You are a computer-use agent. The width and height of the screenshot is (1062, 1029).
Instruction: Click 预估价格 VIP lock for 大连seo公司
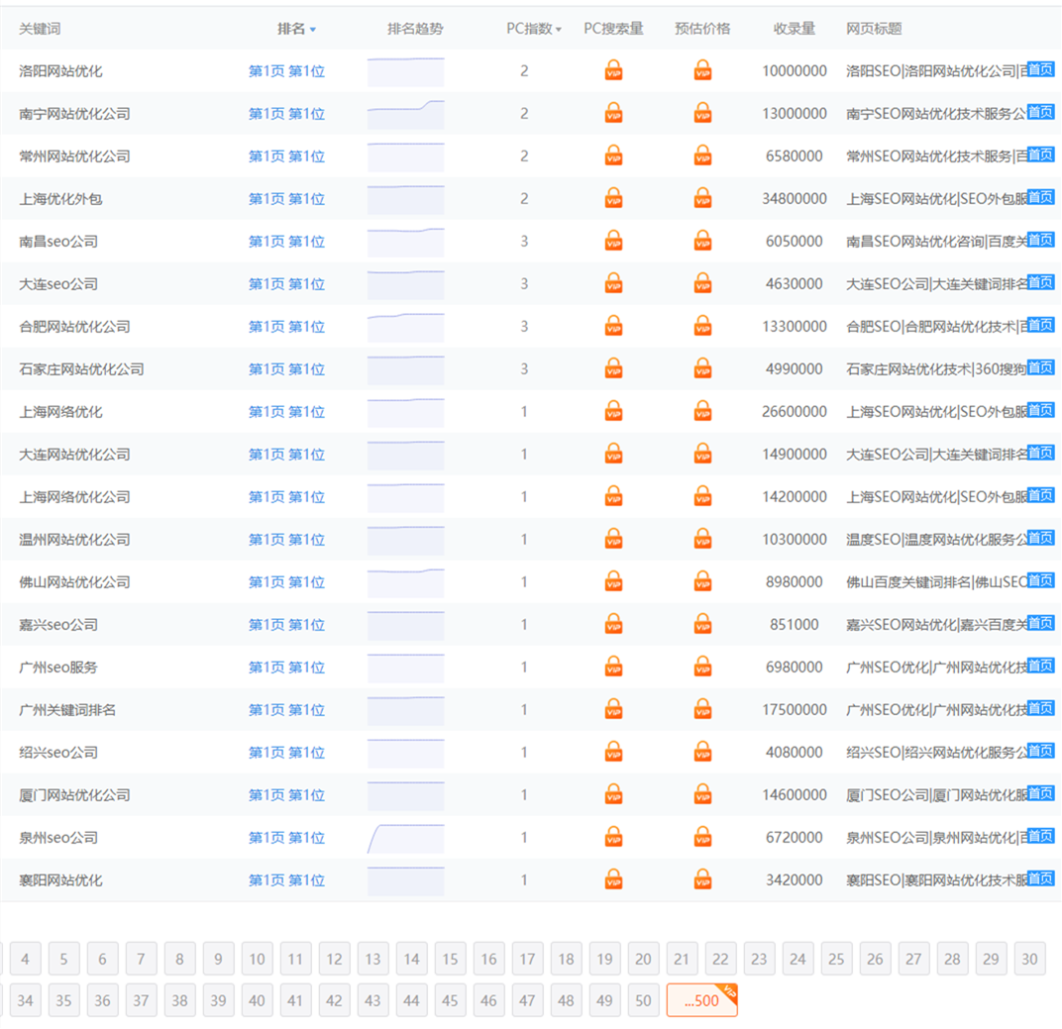[702, 284]
